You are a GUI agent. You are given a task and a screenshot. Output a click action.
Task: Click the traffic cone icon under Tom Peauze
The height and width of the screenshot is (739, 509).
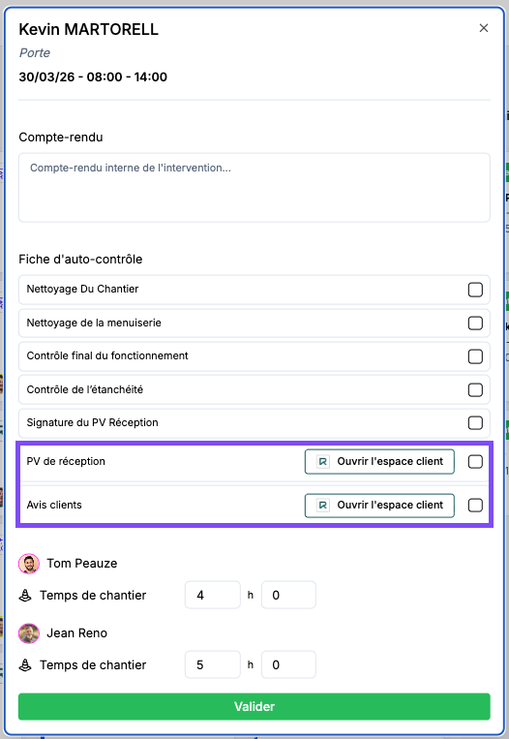[x=25, y=596]
